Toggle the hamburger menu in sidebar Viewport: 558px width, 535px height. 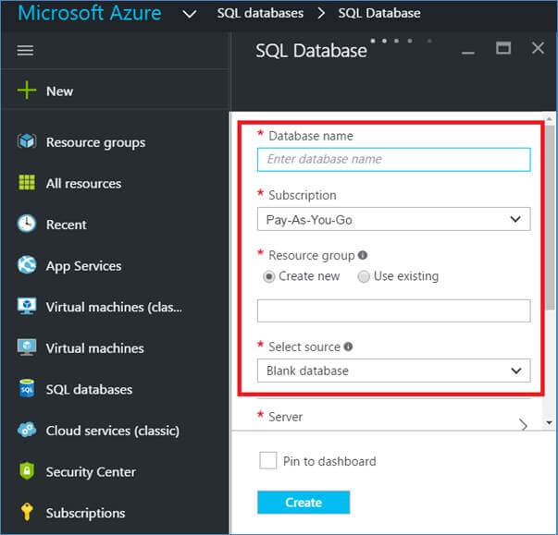pyautogui.click(x=26, y=51)
